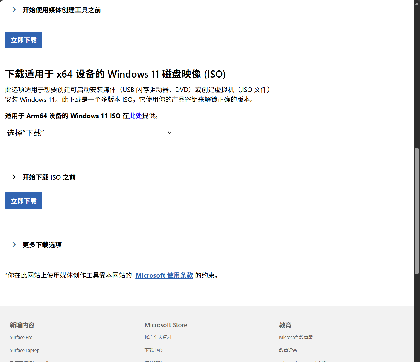Click the scrollbar up arrow at top right

[x=417, y=4]
